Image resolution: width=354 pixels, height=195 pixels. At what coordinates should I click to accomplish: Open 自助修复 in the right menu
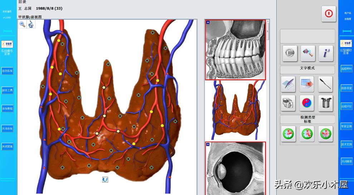346,88
